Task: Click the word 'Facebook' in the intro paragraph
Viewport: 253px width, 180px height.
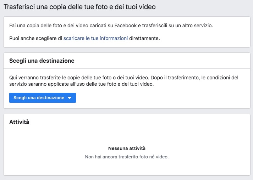Action: coord(146,26)
